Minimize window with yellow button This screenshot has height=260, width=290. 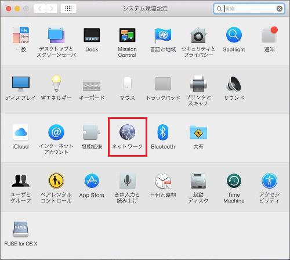[17, 9]
